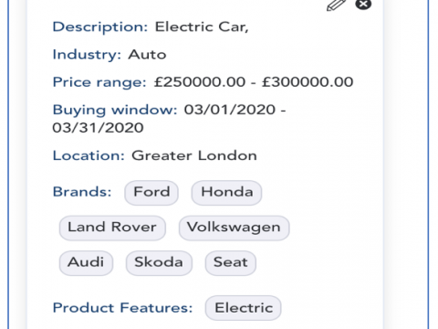
Task: Click the Product Features label
Action: point(122,308)
